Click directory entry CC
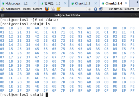The width and height of the screenshot is (139, 100). tap(106, 78)
